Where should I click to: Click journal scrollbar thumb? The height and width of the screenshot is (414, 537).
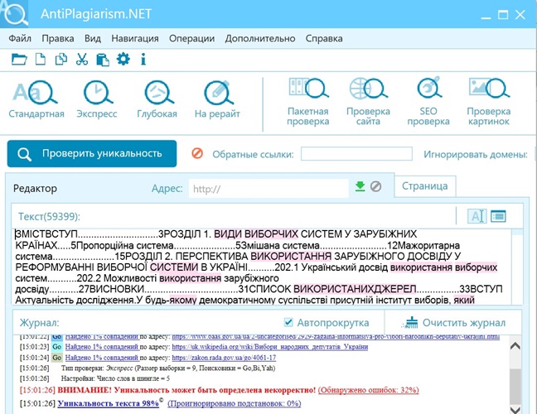tap(515, 387)
